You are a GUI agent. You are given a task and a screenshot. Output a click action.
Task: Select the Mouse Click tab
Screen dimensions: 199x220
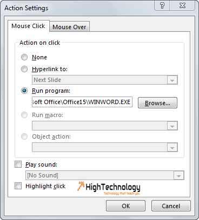tap(28, 26)
